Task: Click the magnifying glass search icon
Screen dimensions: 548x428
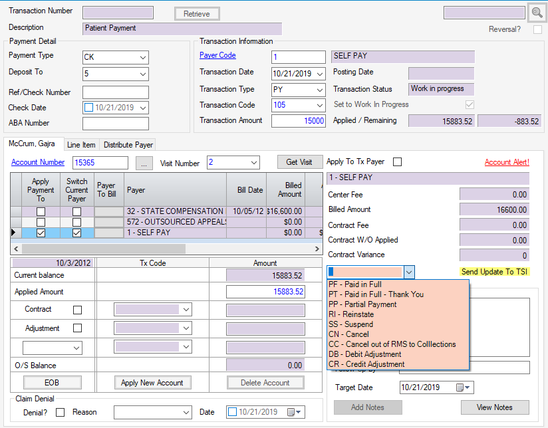Action: (x=536, y=13)
